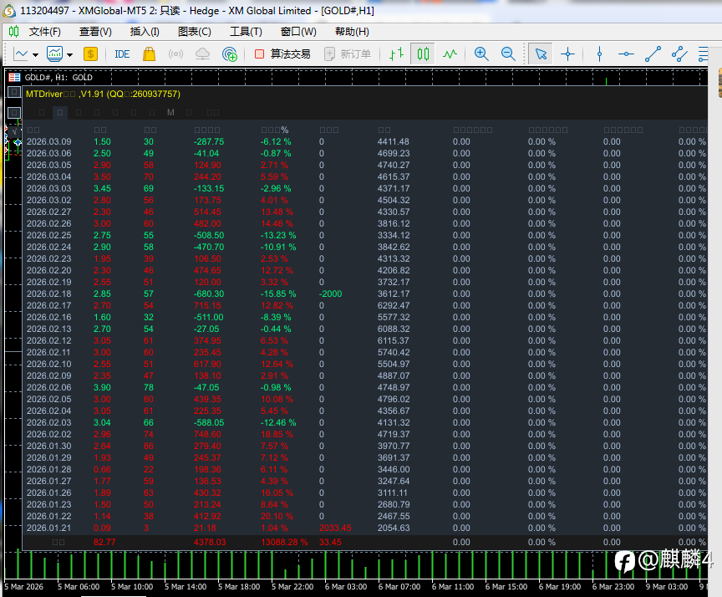Open the 文件(F) menu

44,32
